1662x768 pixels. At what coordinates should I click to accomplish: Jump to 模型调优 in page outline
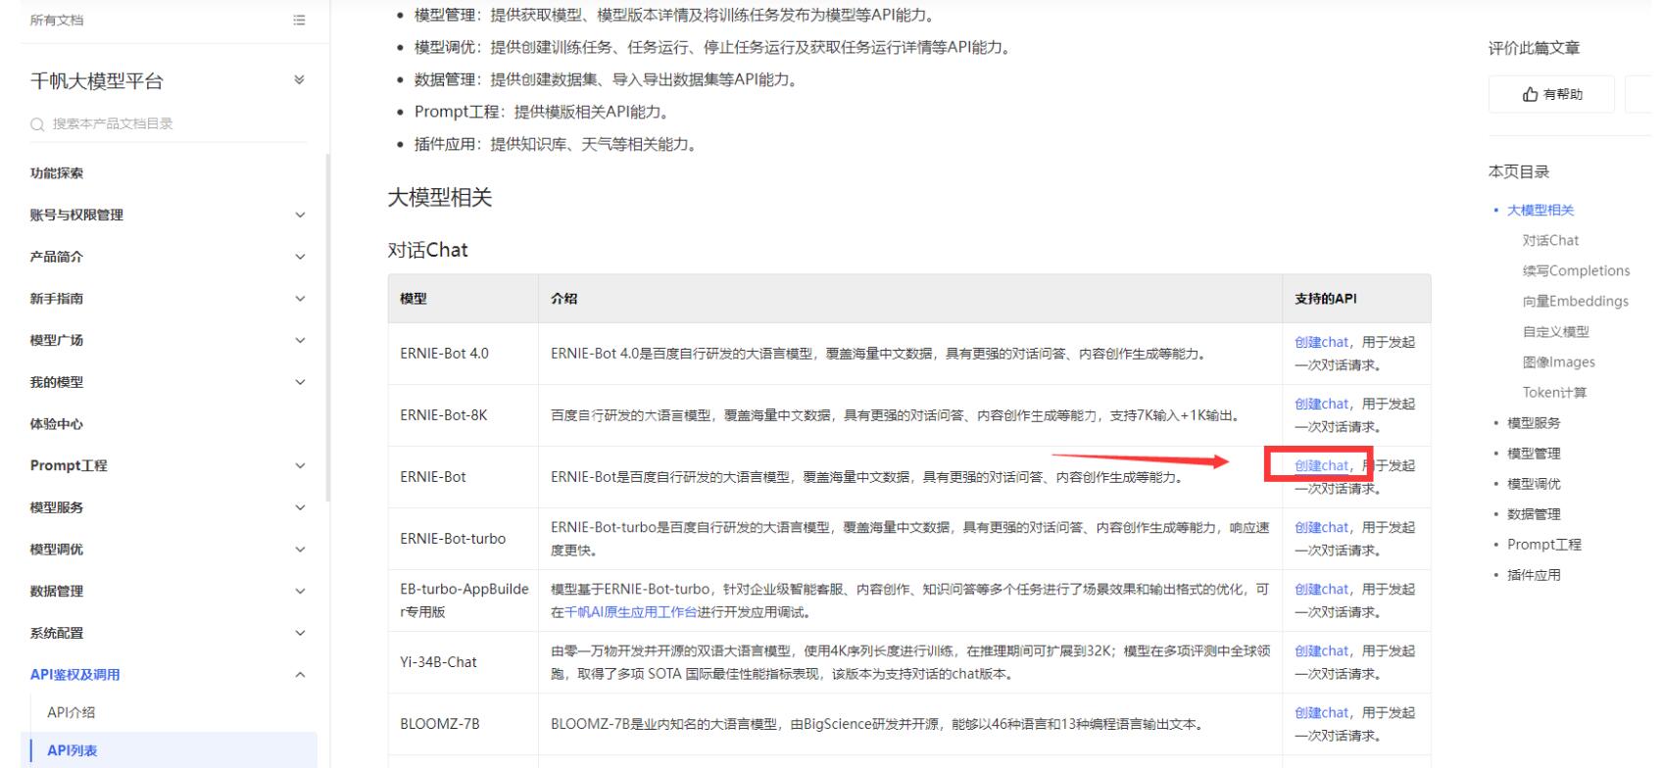pos(1534,484)
